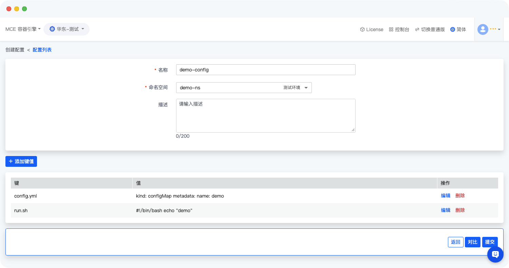Open user account menu caret

(x=499, y=30)
